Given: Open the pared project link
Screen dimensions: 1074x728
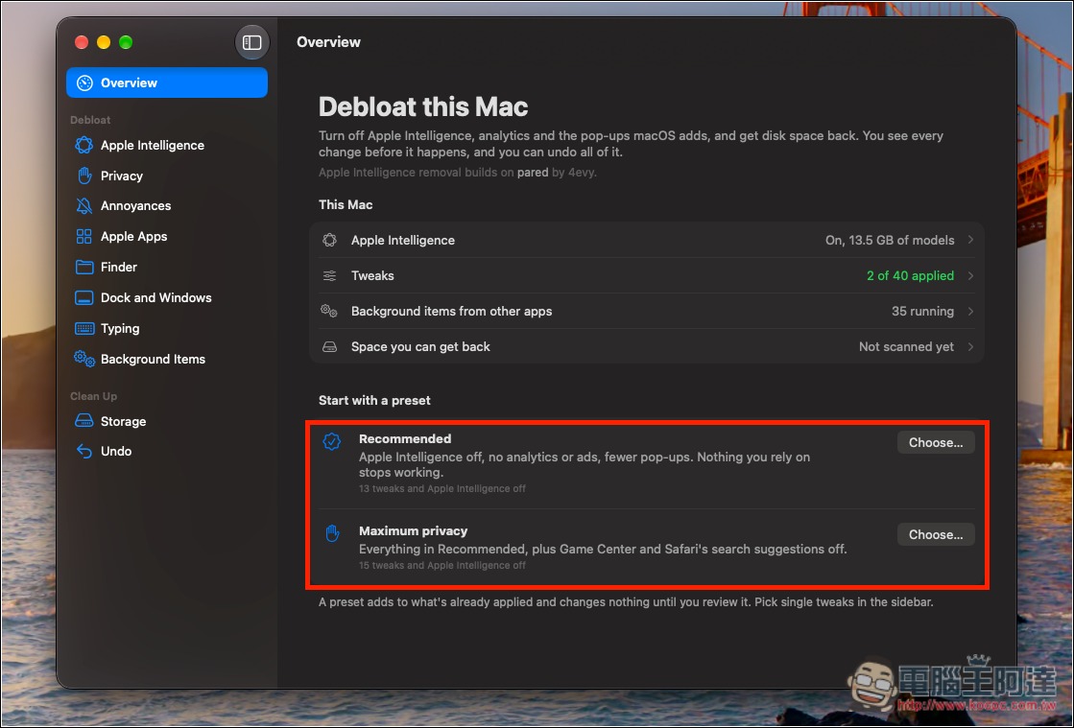Looking at the screenshot, I should (x=533, y=173).
